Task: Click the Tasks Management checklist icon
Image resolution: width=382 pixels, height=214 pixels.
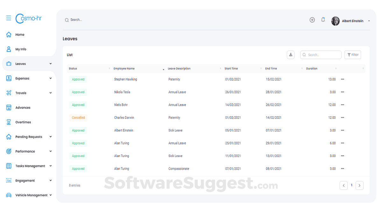Action: click(9, 166)
